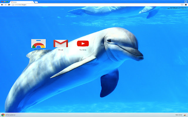Open the Web Store app icon
Image resolution: width=188 pixels, height=117 pixels.
coord(38,44)
